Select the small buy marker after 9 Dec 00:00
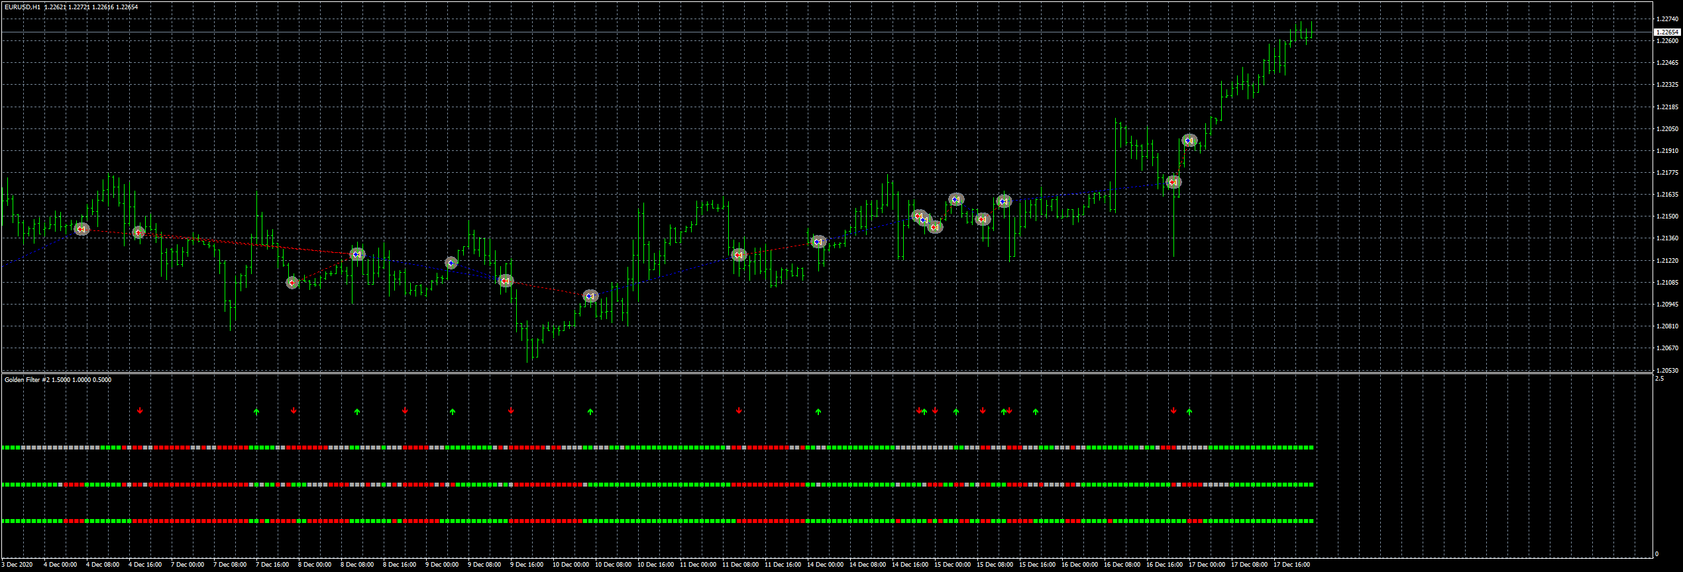The image size is (1683, 572). [451, 263]
